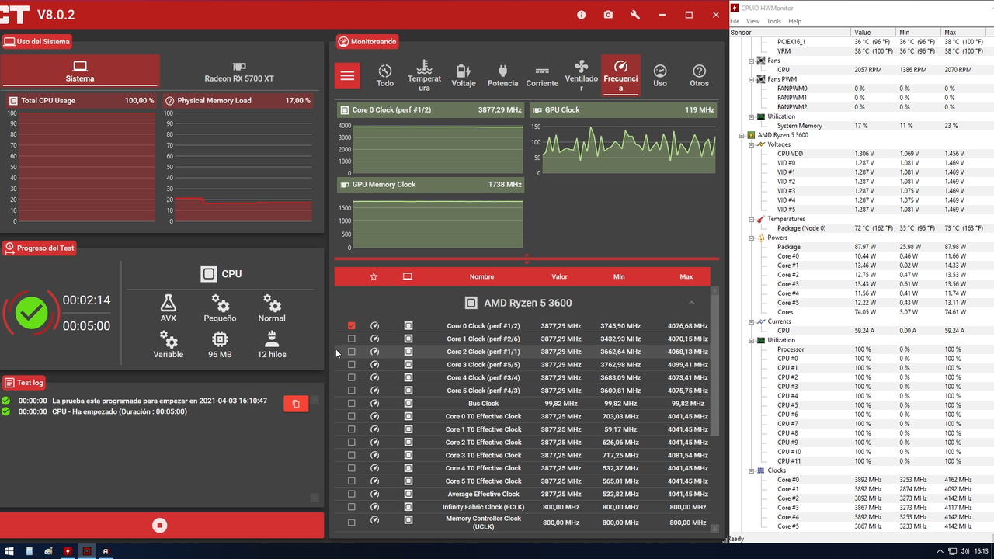The width and height of the screenshot is (994, 559).
Task: Open OCCT settings wrench icon
Action: click(x=635, y=15)
